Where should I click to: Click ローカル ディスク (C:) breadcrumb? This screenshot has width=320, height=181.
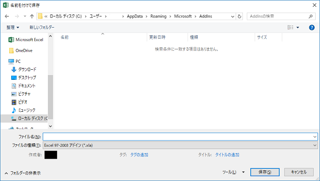(x=66, y=16)
